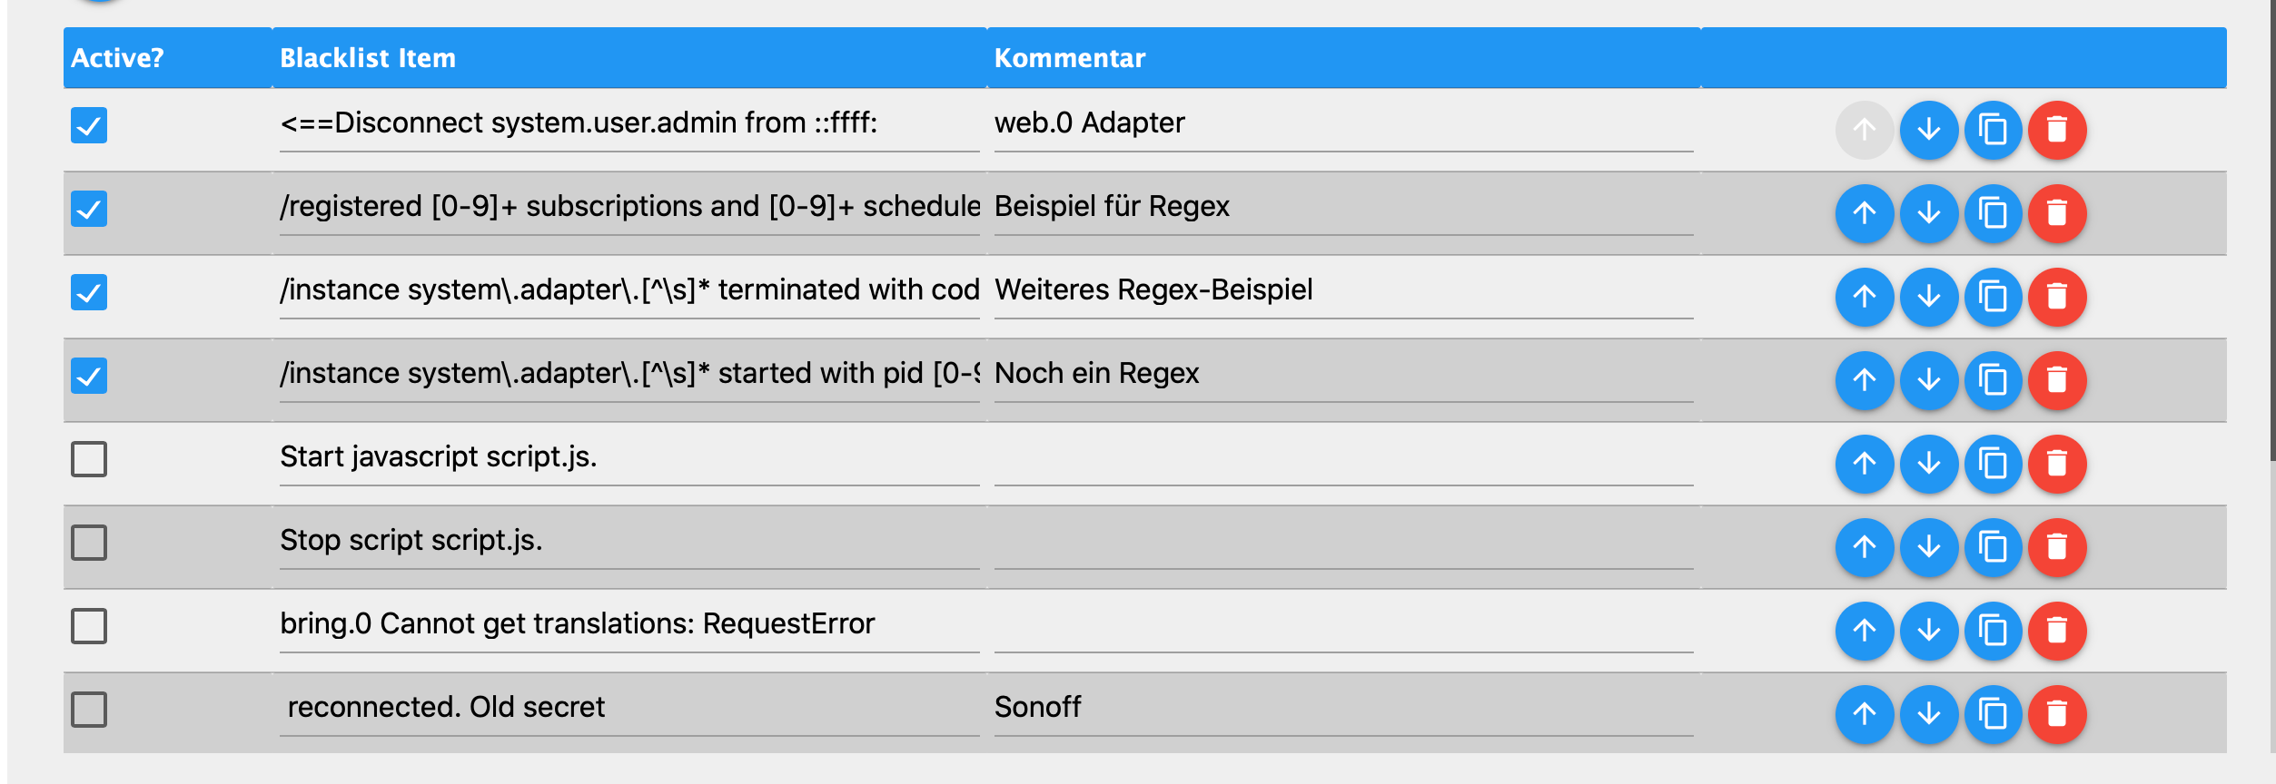Image resolution: width=2276 pixels, height=784 pixels.
Task: Click the 'Blacklist Item' column header
Action: [x=367, y=58]
